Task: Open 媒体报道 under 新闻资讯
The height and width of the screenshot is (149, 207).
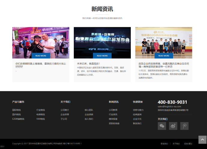Action: point(113,119)
